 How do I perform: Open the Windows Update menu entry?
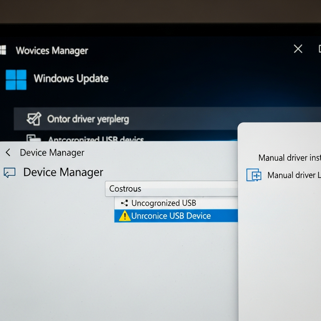(x=71, y=79)
